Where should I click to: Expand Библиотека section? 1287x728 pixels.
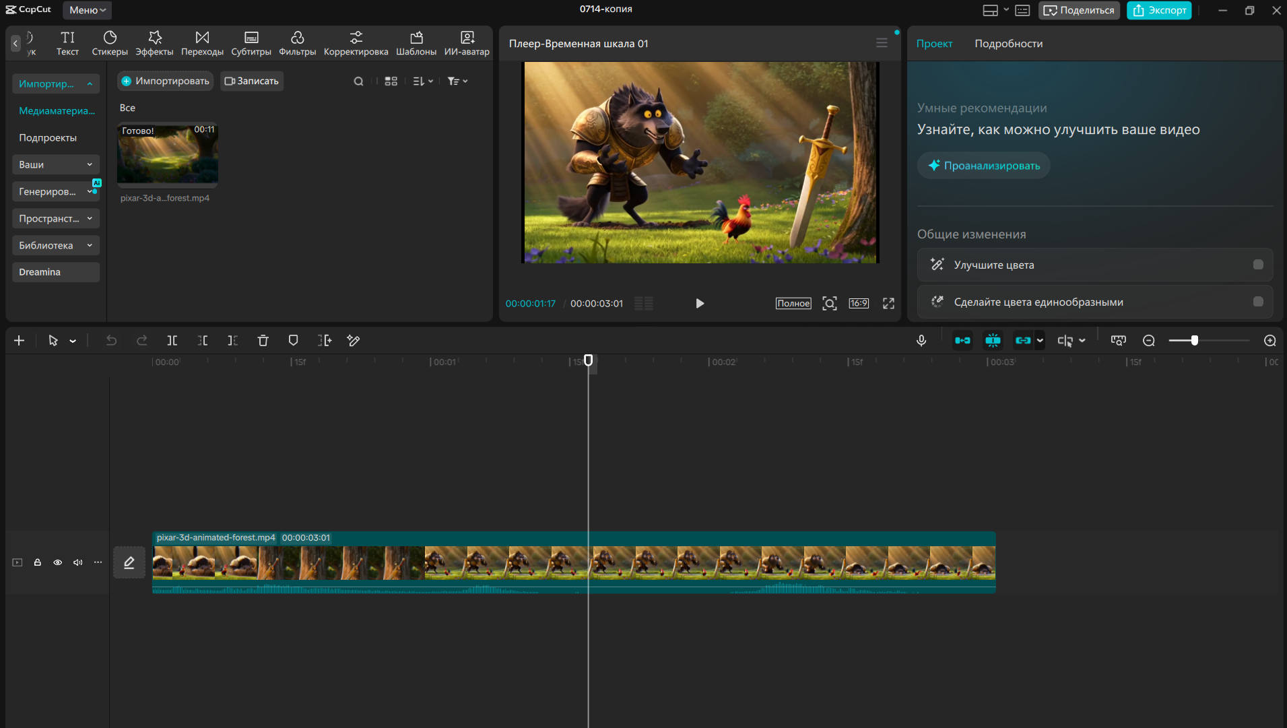pos(56,245)
